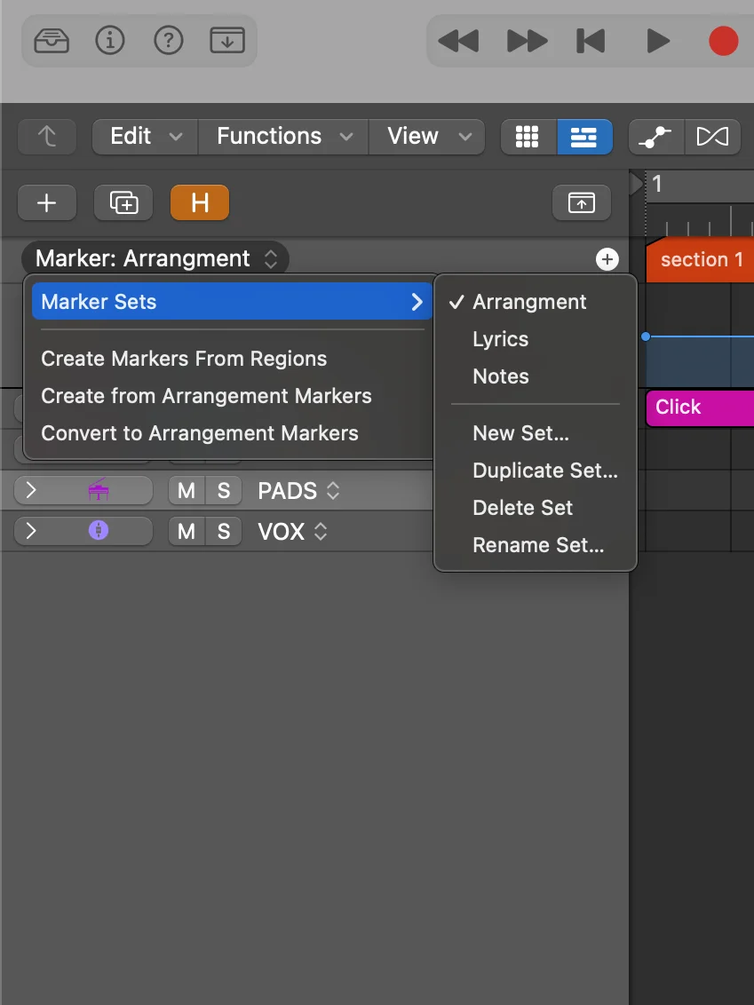
Task: Expand the VOX track stack
Action: tap(31, 531)
